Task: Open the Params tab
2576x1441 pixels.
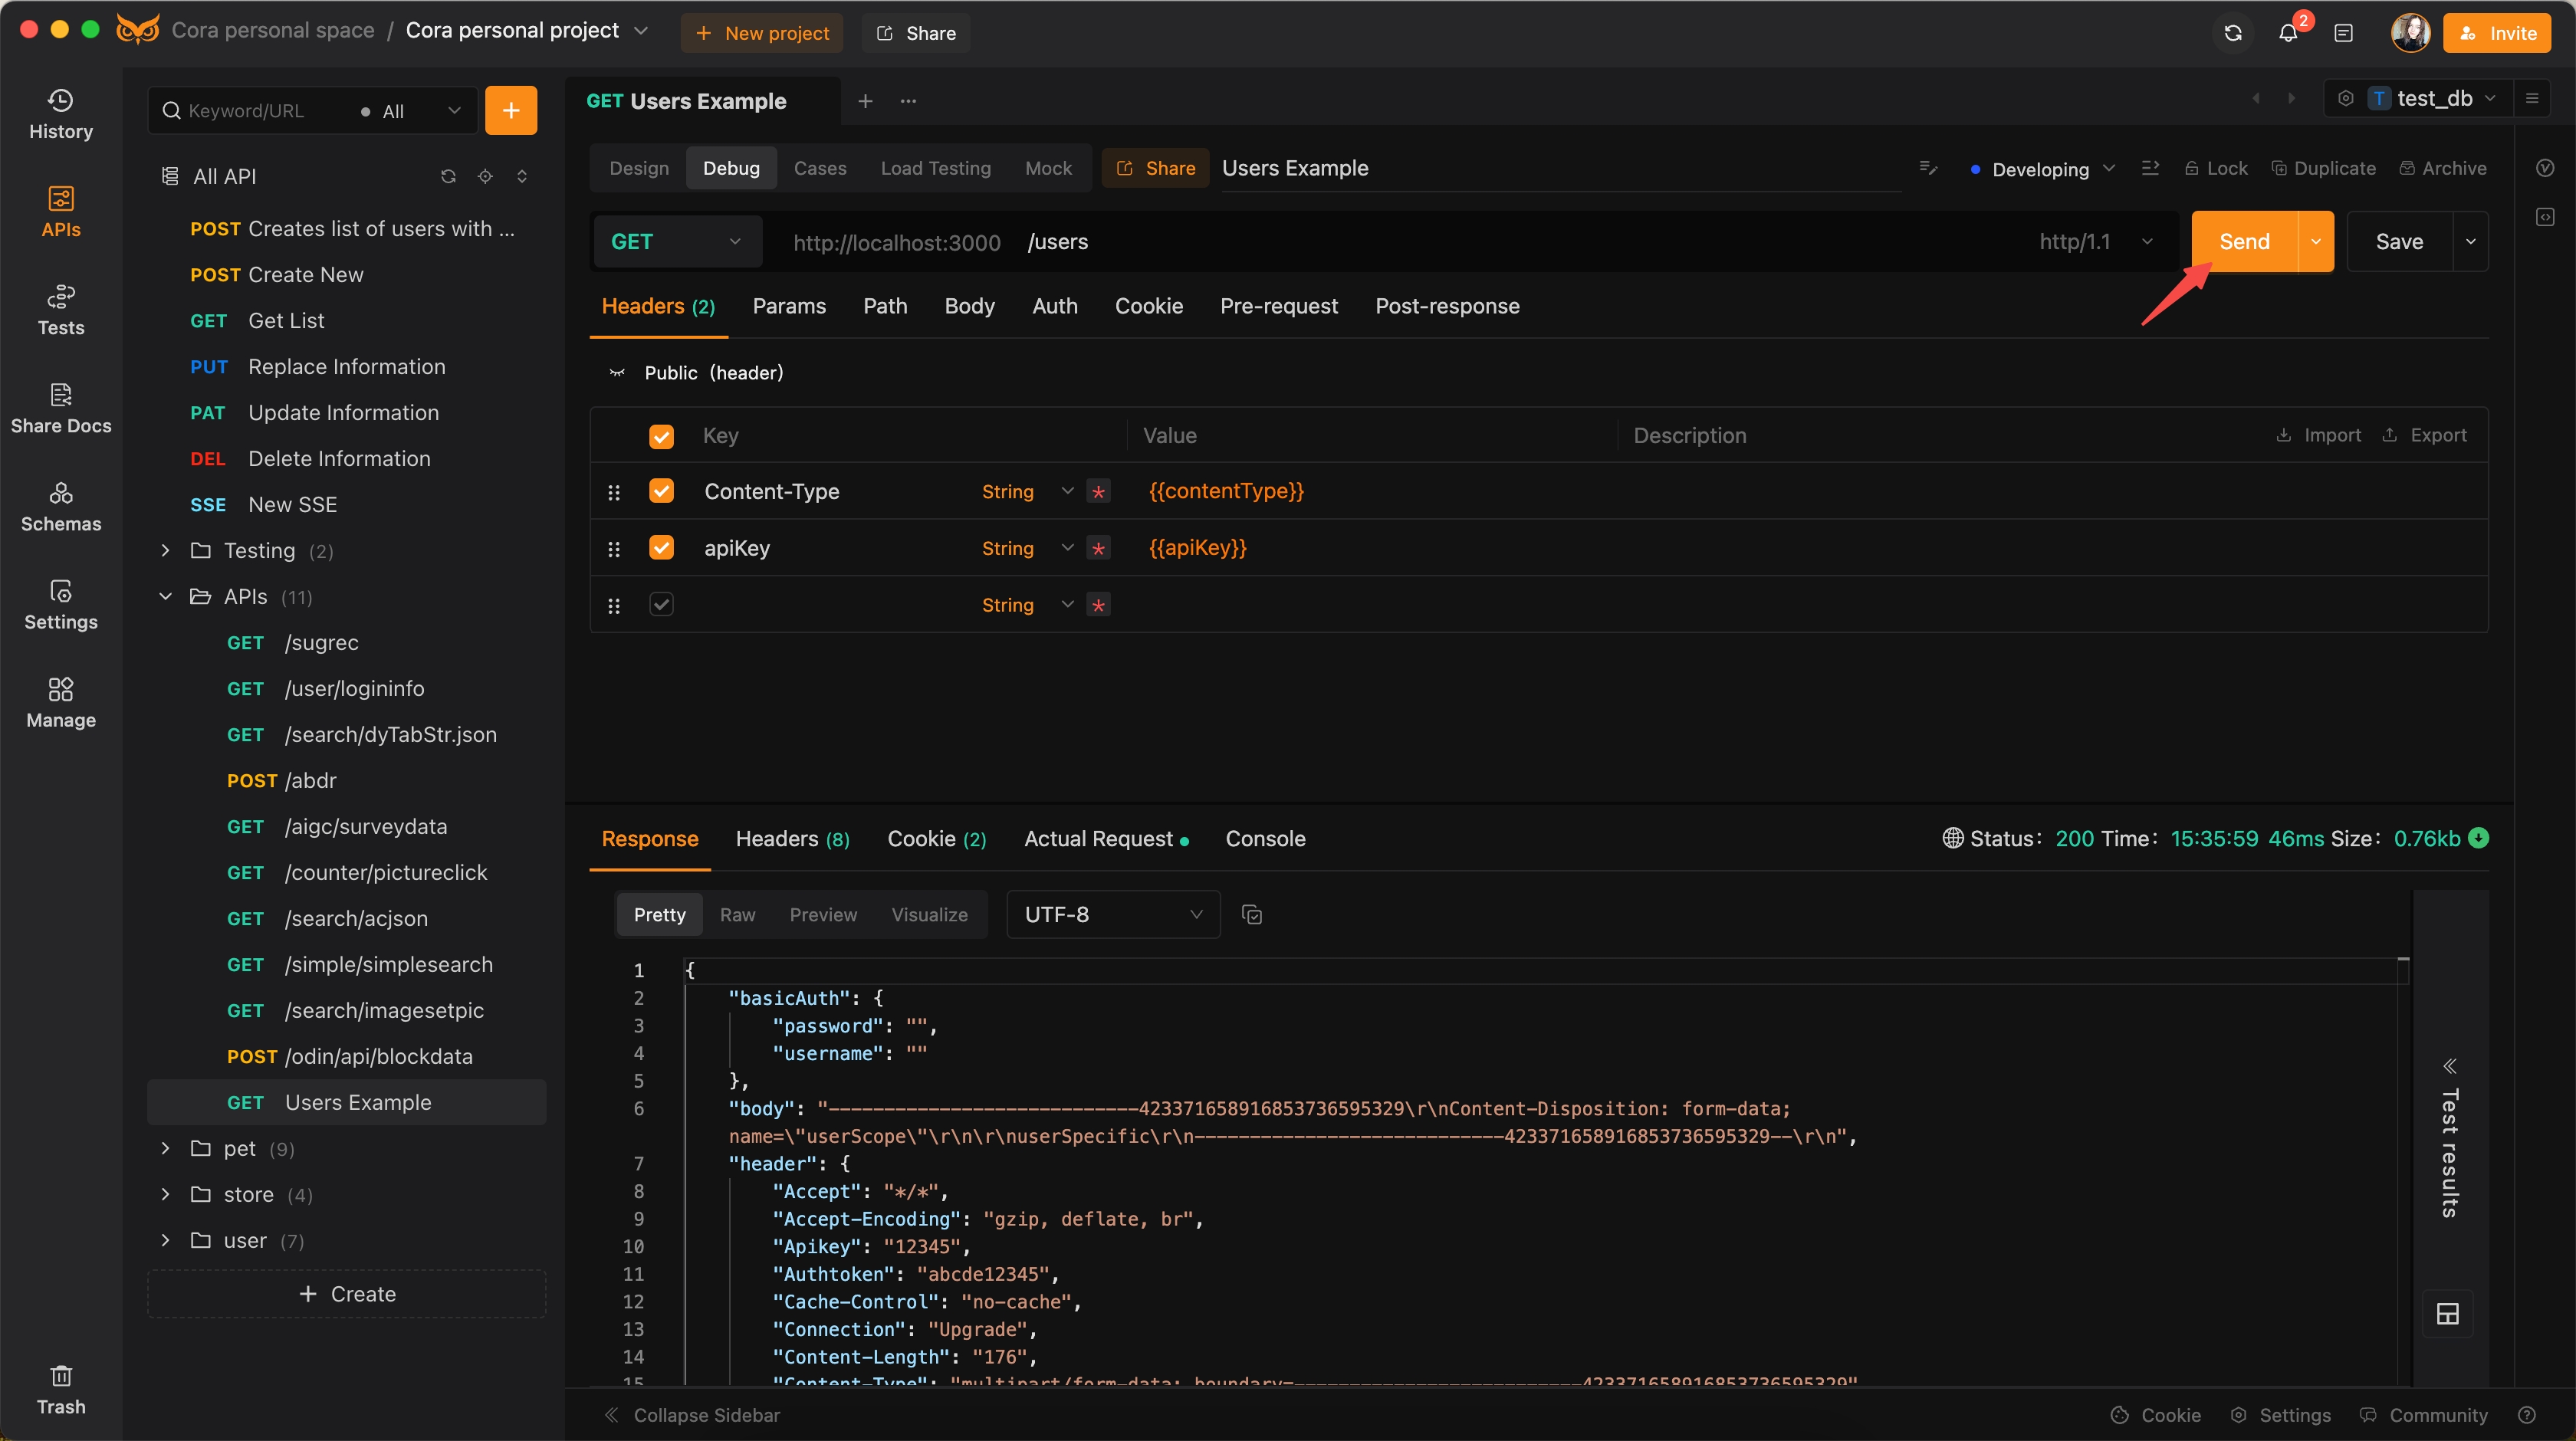Action: point(789,306)
